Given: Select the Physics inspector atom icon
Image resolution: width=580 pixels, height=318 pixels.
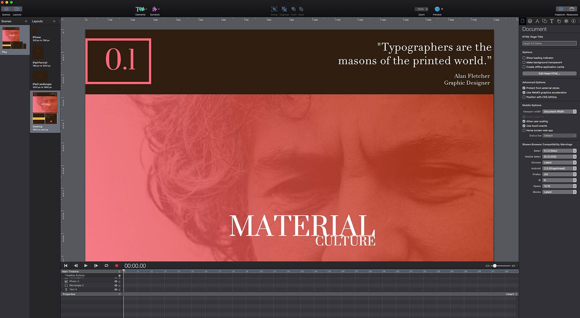Looking at the screenshot, I should point(566,21).
